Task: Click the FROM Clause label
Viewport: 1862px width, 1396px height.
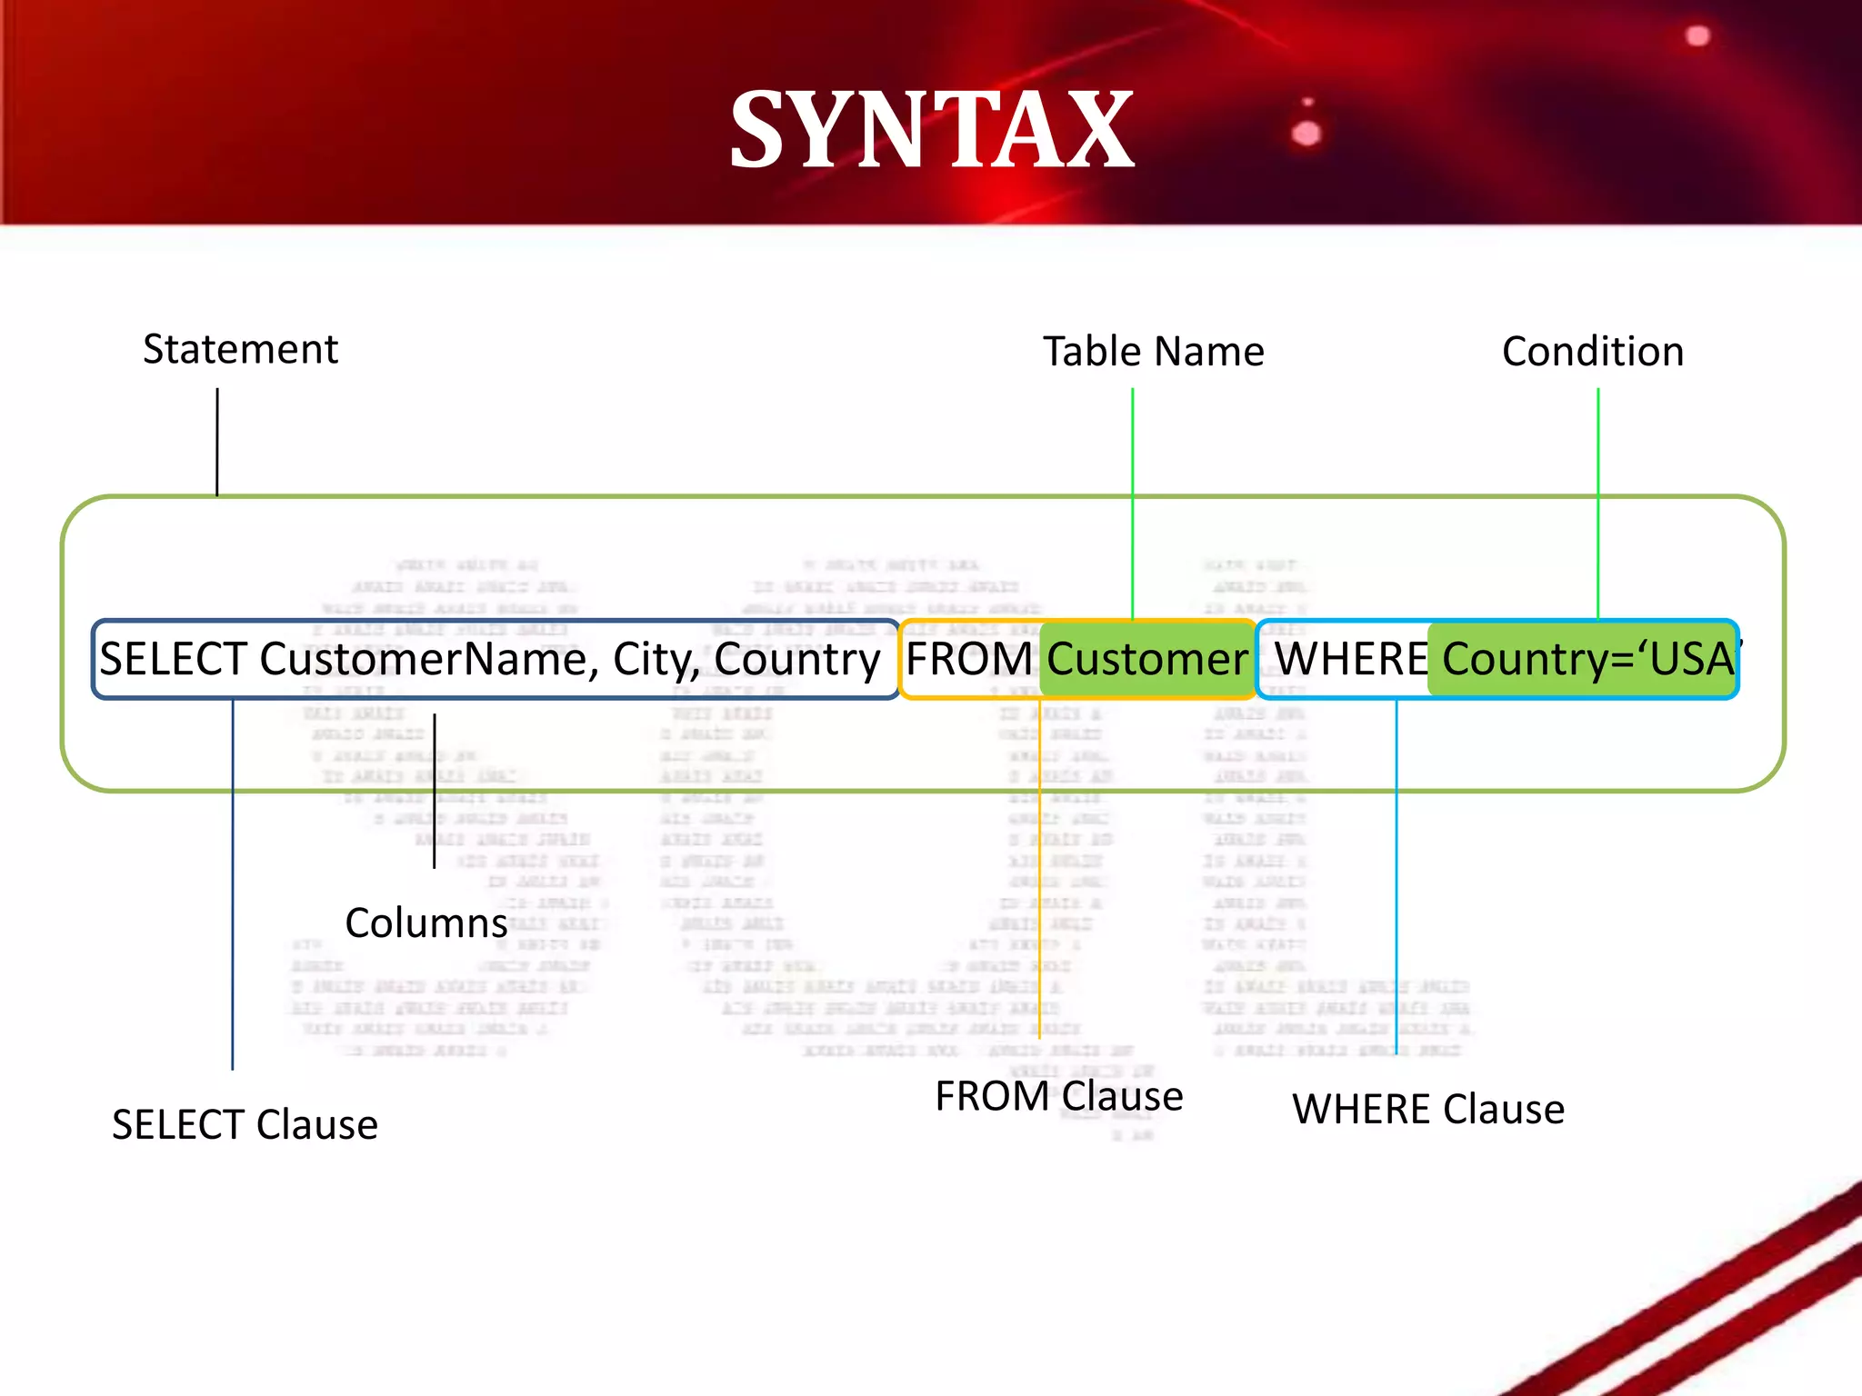Action: (x=1059, y=1095)
